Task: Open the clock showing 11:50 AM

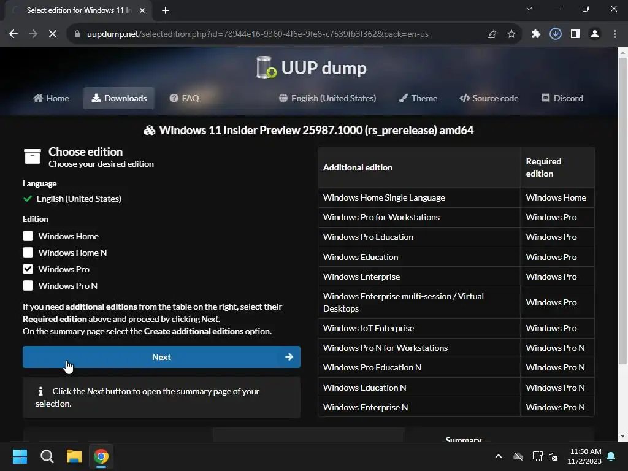Action: coord(584,456)
